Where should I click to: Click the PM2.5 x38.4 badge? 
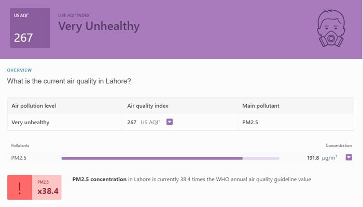click(x=47, y=188)
